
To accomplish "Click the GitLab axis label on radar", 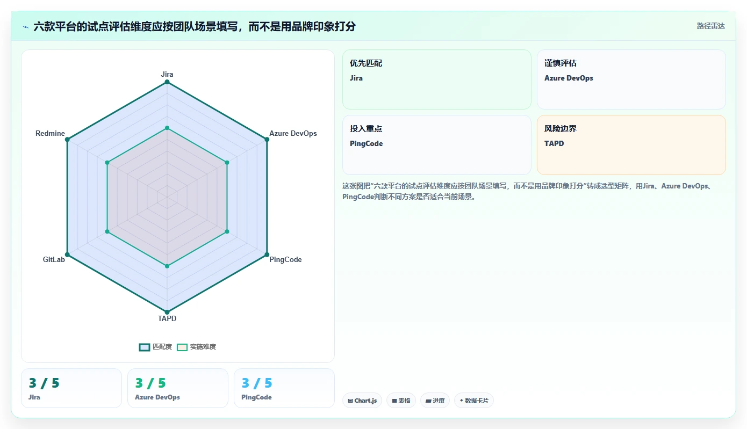I will (54, 259).
